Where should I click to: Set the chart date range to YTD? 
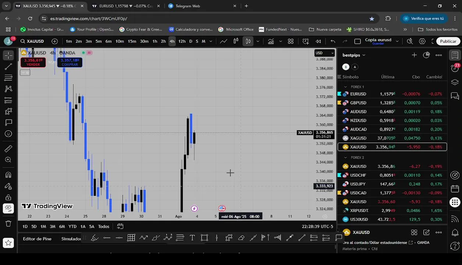pos(72,226)
